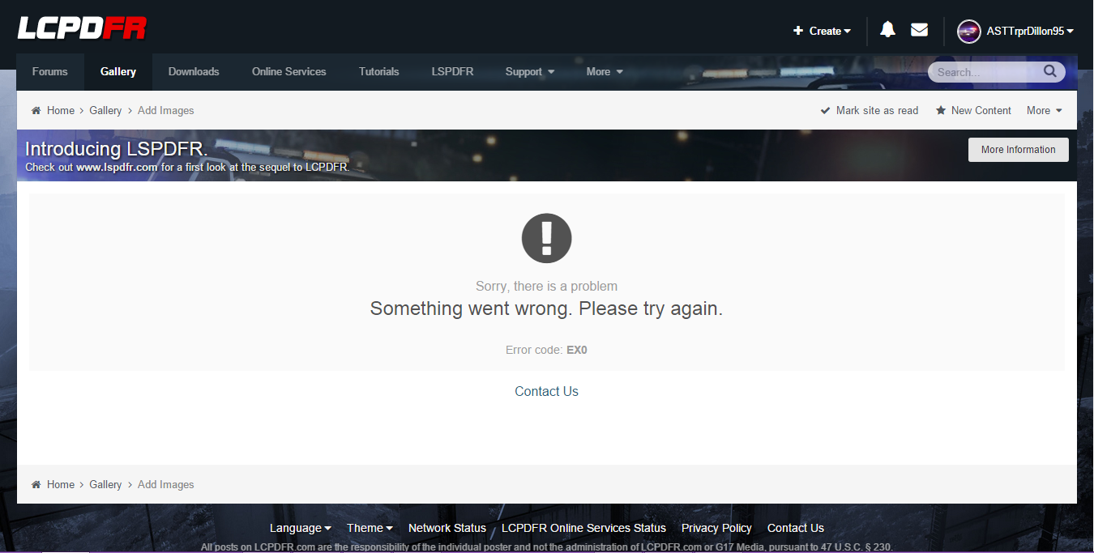Open the Create dropdown menu
This screenshot has height=553, width=1094.
(x=823, y=31)
